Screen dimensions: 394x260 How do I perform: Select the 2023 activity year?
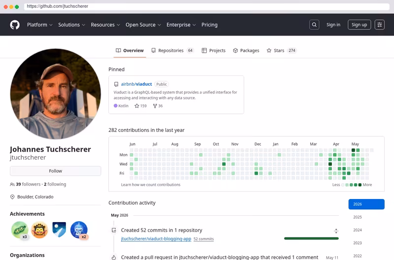[358, 243]
